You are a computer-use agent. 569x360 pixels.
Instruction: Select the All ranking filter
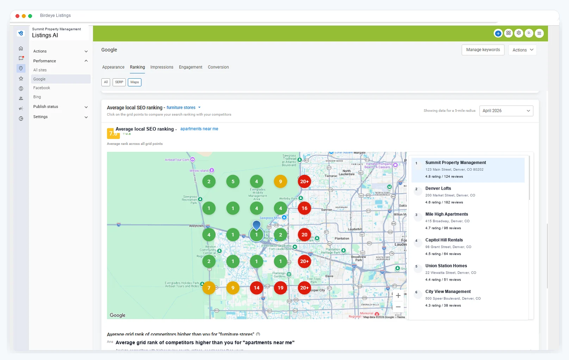tap(106, 82)
